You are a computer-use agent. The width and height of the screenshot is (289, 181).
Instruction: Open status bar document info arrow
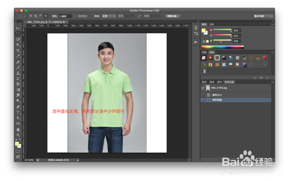coord(78,160)
